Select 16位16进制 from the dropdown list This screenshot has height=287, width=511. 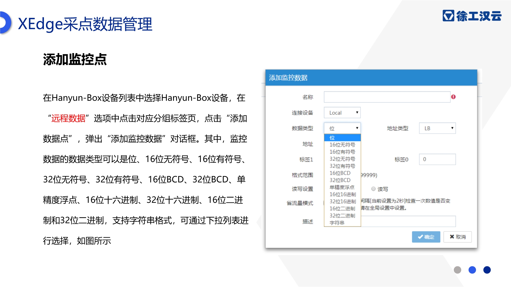(x=342, y=194)
